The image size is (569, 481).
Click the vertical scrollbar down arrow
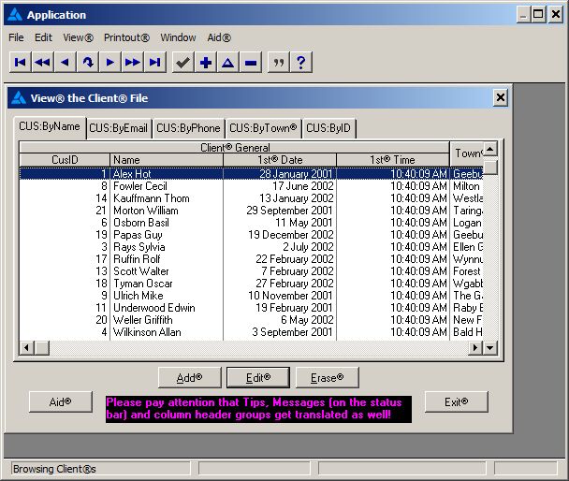[489, 348]
